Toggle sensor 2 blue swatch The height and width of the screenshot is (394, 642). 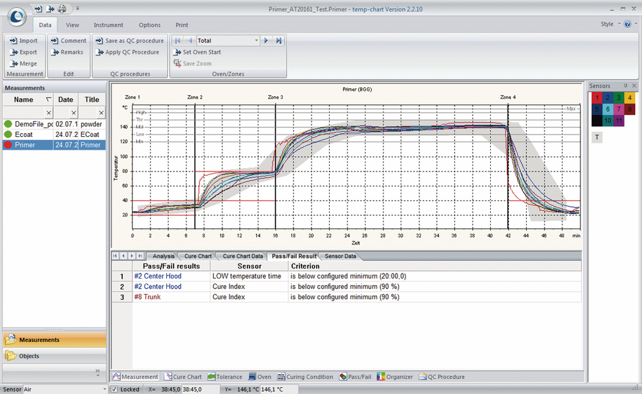point(608,98)
